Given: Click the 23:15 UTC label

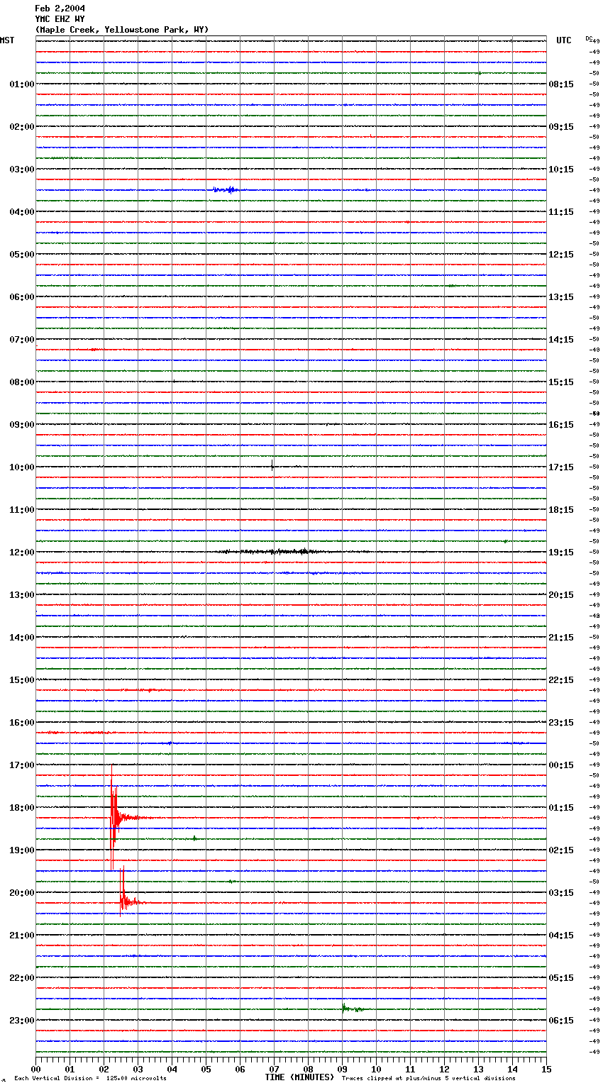Looking at the screenshot, I should point(561,723).
